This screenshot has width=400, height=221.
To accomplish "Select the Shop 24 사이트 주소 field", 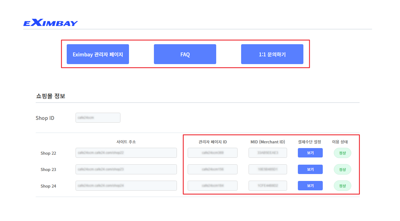I will [126, 186].
